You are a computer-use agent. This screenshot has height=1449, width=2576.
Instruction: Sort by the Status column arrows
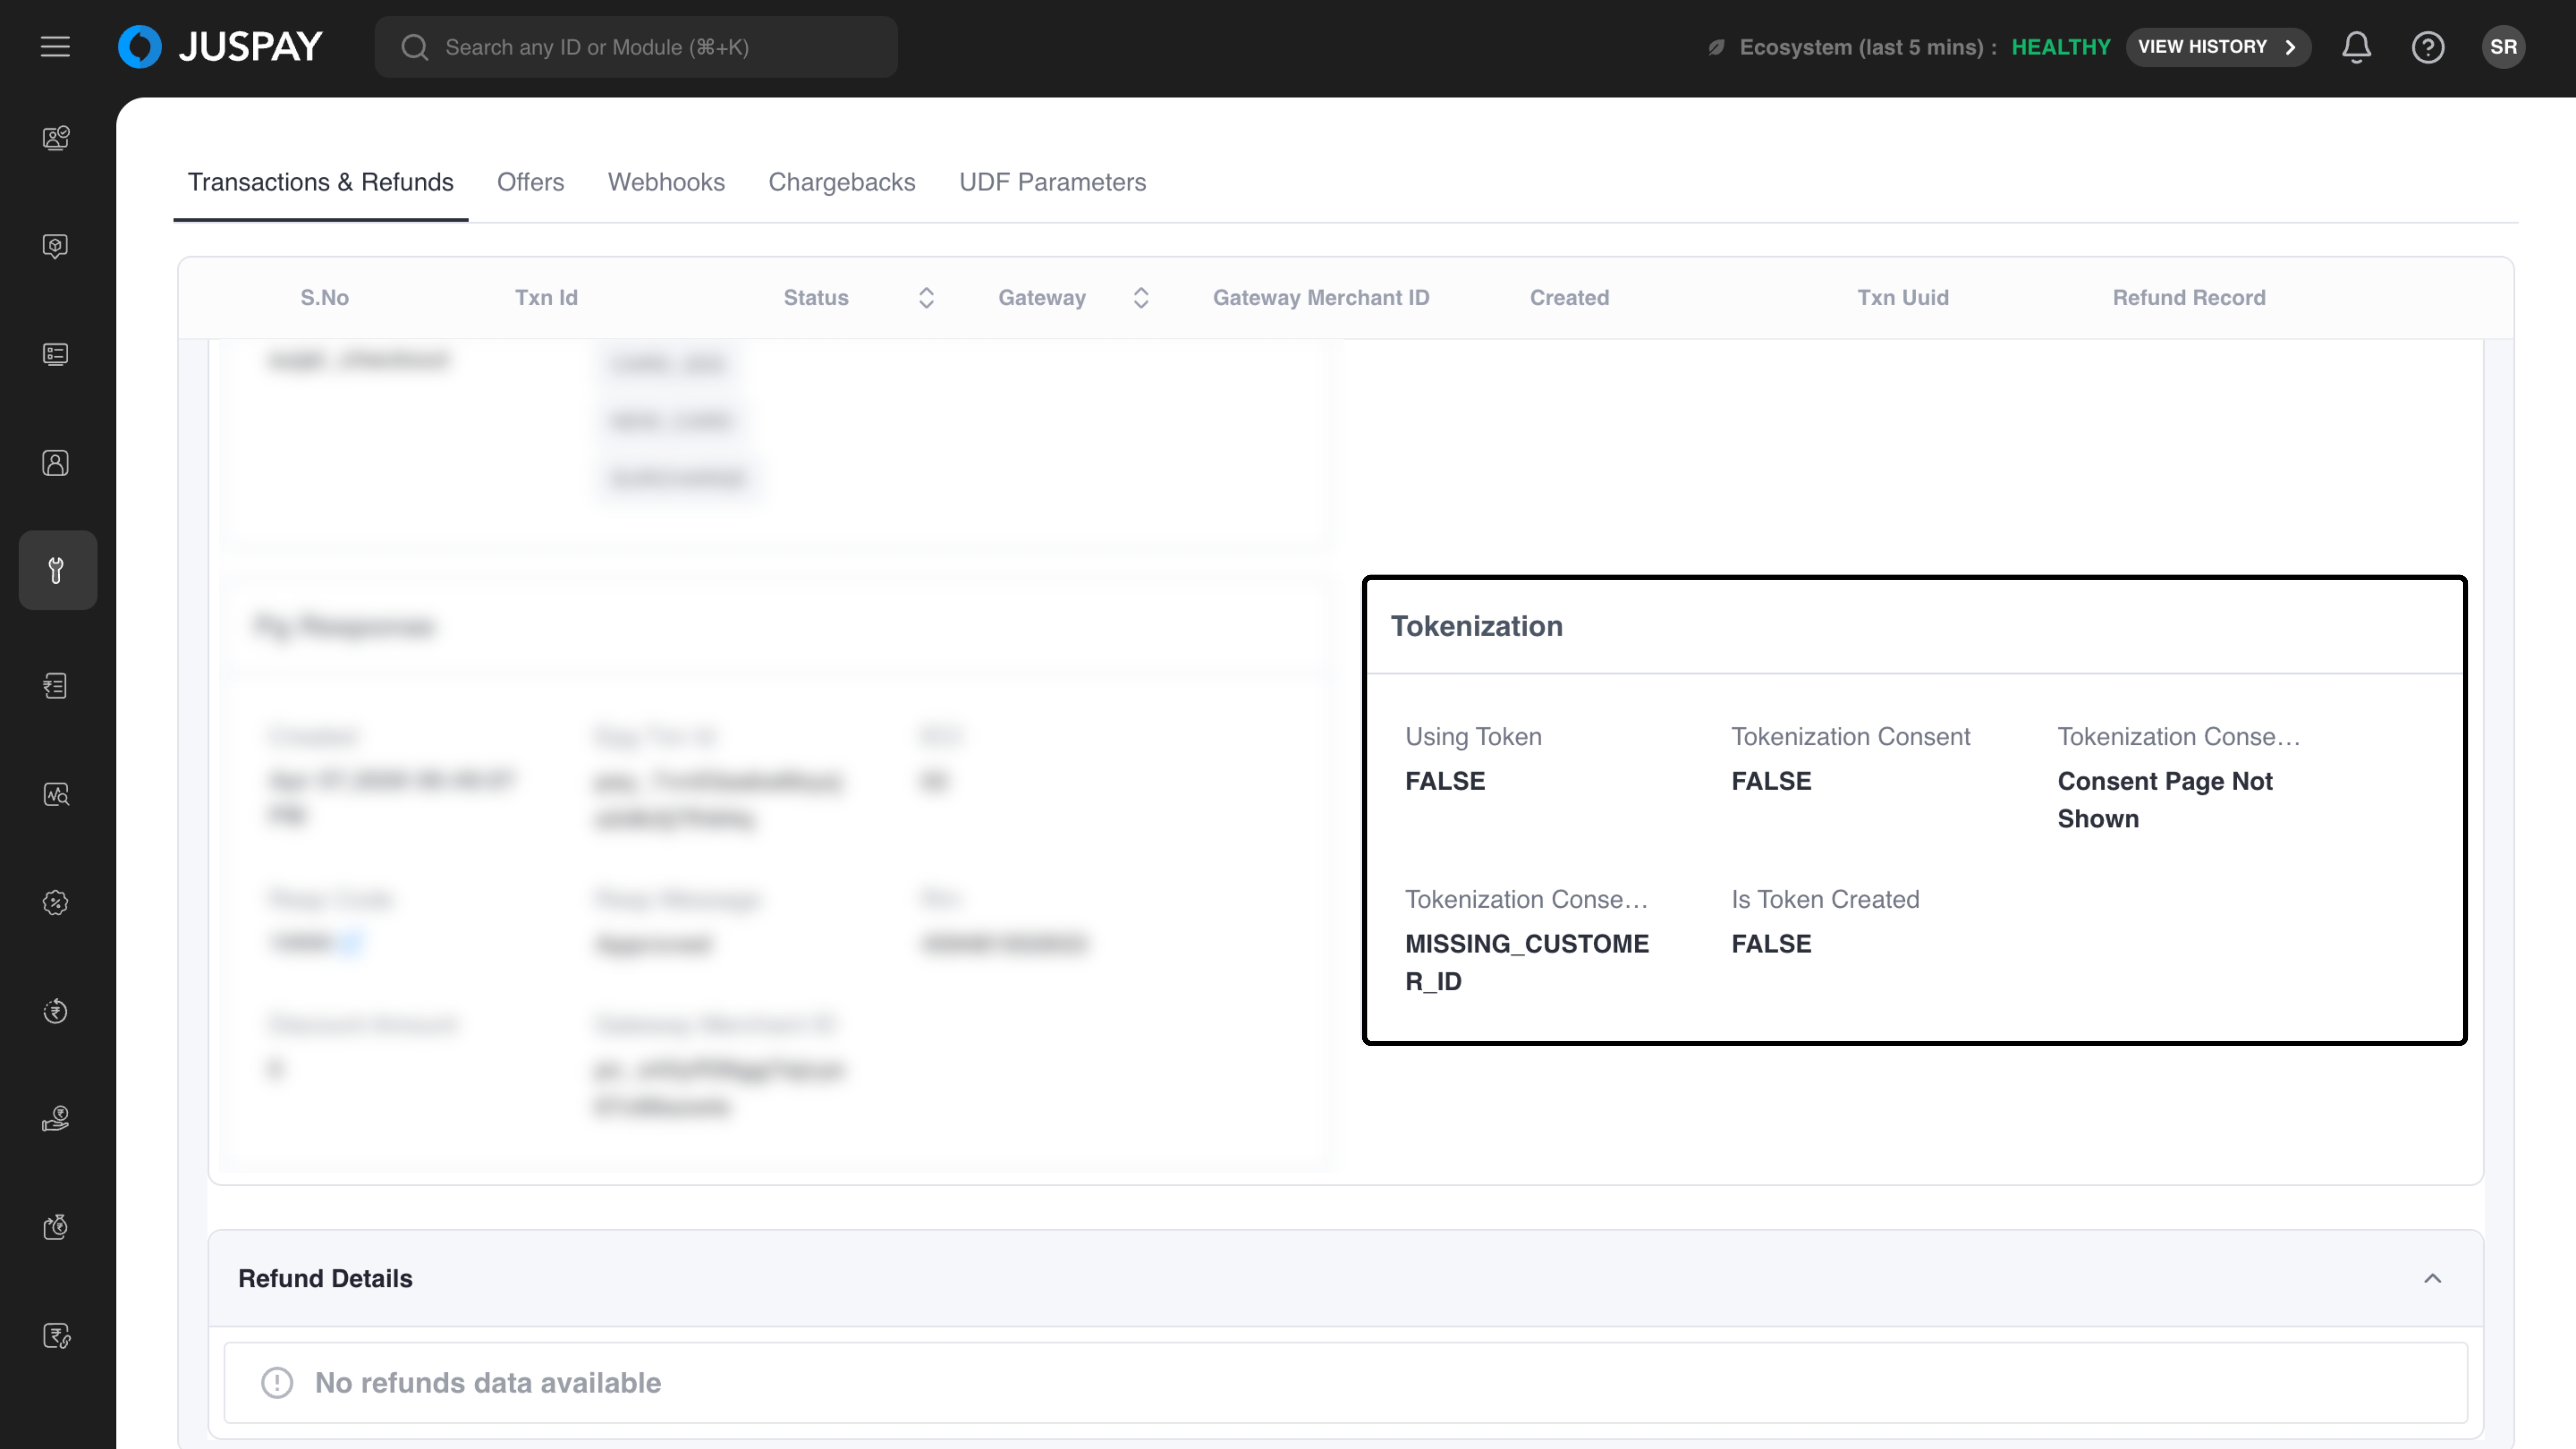[x=926, y=298]
